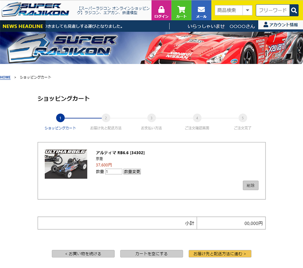This screenshot has height=268, width=303.
Task: Proceed with お届け先と配送方法に進む button
Action: pyautogui.click(x=220, y=254)
